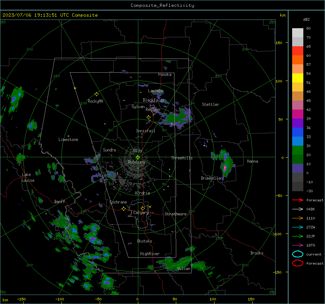Click the cyan 'current' ellipse icon

(298, 254)
